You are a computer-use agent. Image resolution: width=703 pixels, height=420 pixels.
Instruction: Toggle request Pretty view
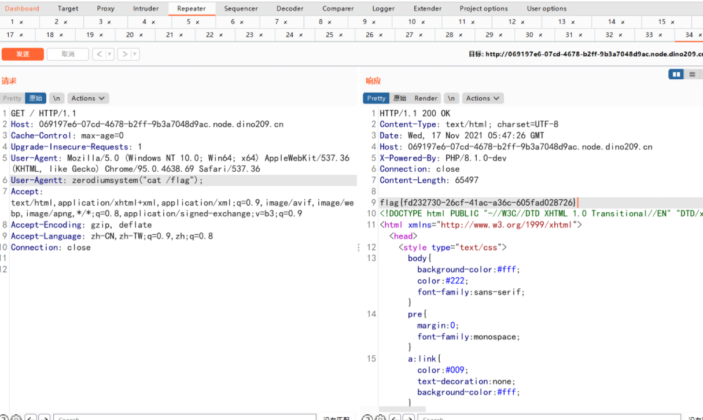12,98
